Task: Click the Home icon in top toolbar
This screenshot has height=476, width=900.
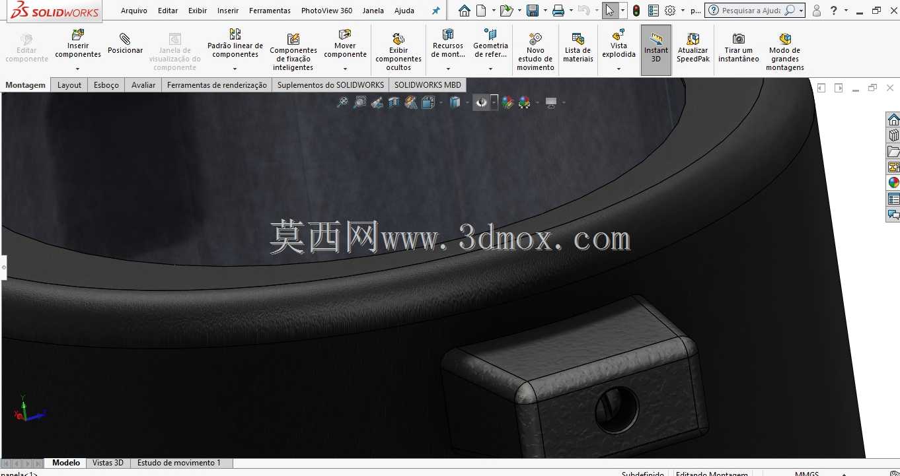Action: 465,11
